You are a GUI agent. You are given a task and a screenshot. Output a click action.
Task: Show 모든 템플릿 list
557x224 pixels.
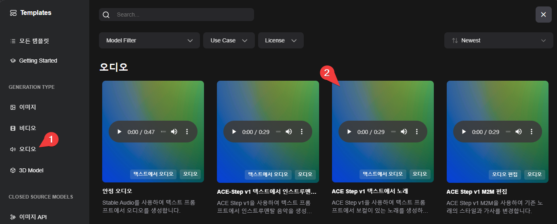pos(34,41)
